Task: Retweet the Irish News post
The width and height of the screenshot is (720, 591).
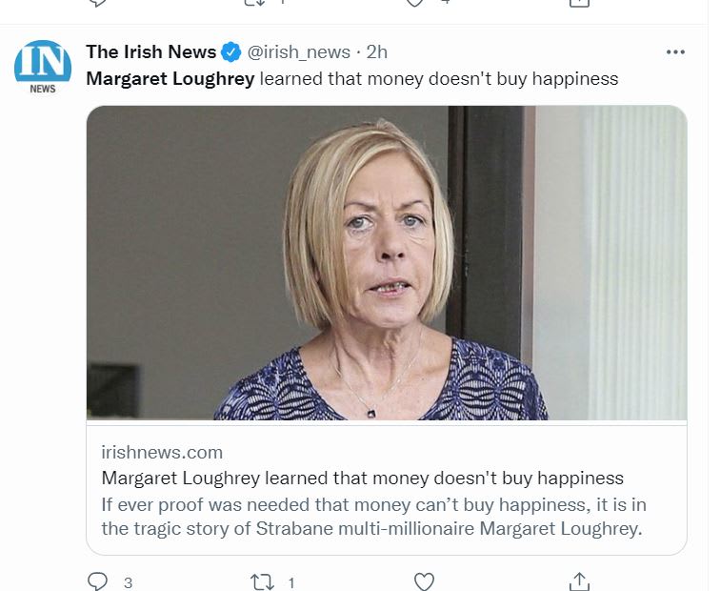Action: coord(260,581)
